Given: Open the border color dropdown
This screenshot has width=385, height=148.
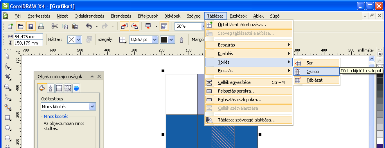Looking at the screenshot, I should pyautogui.click(x=171, y=40).
